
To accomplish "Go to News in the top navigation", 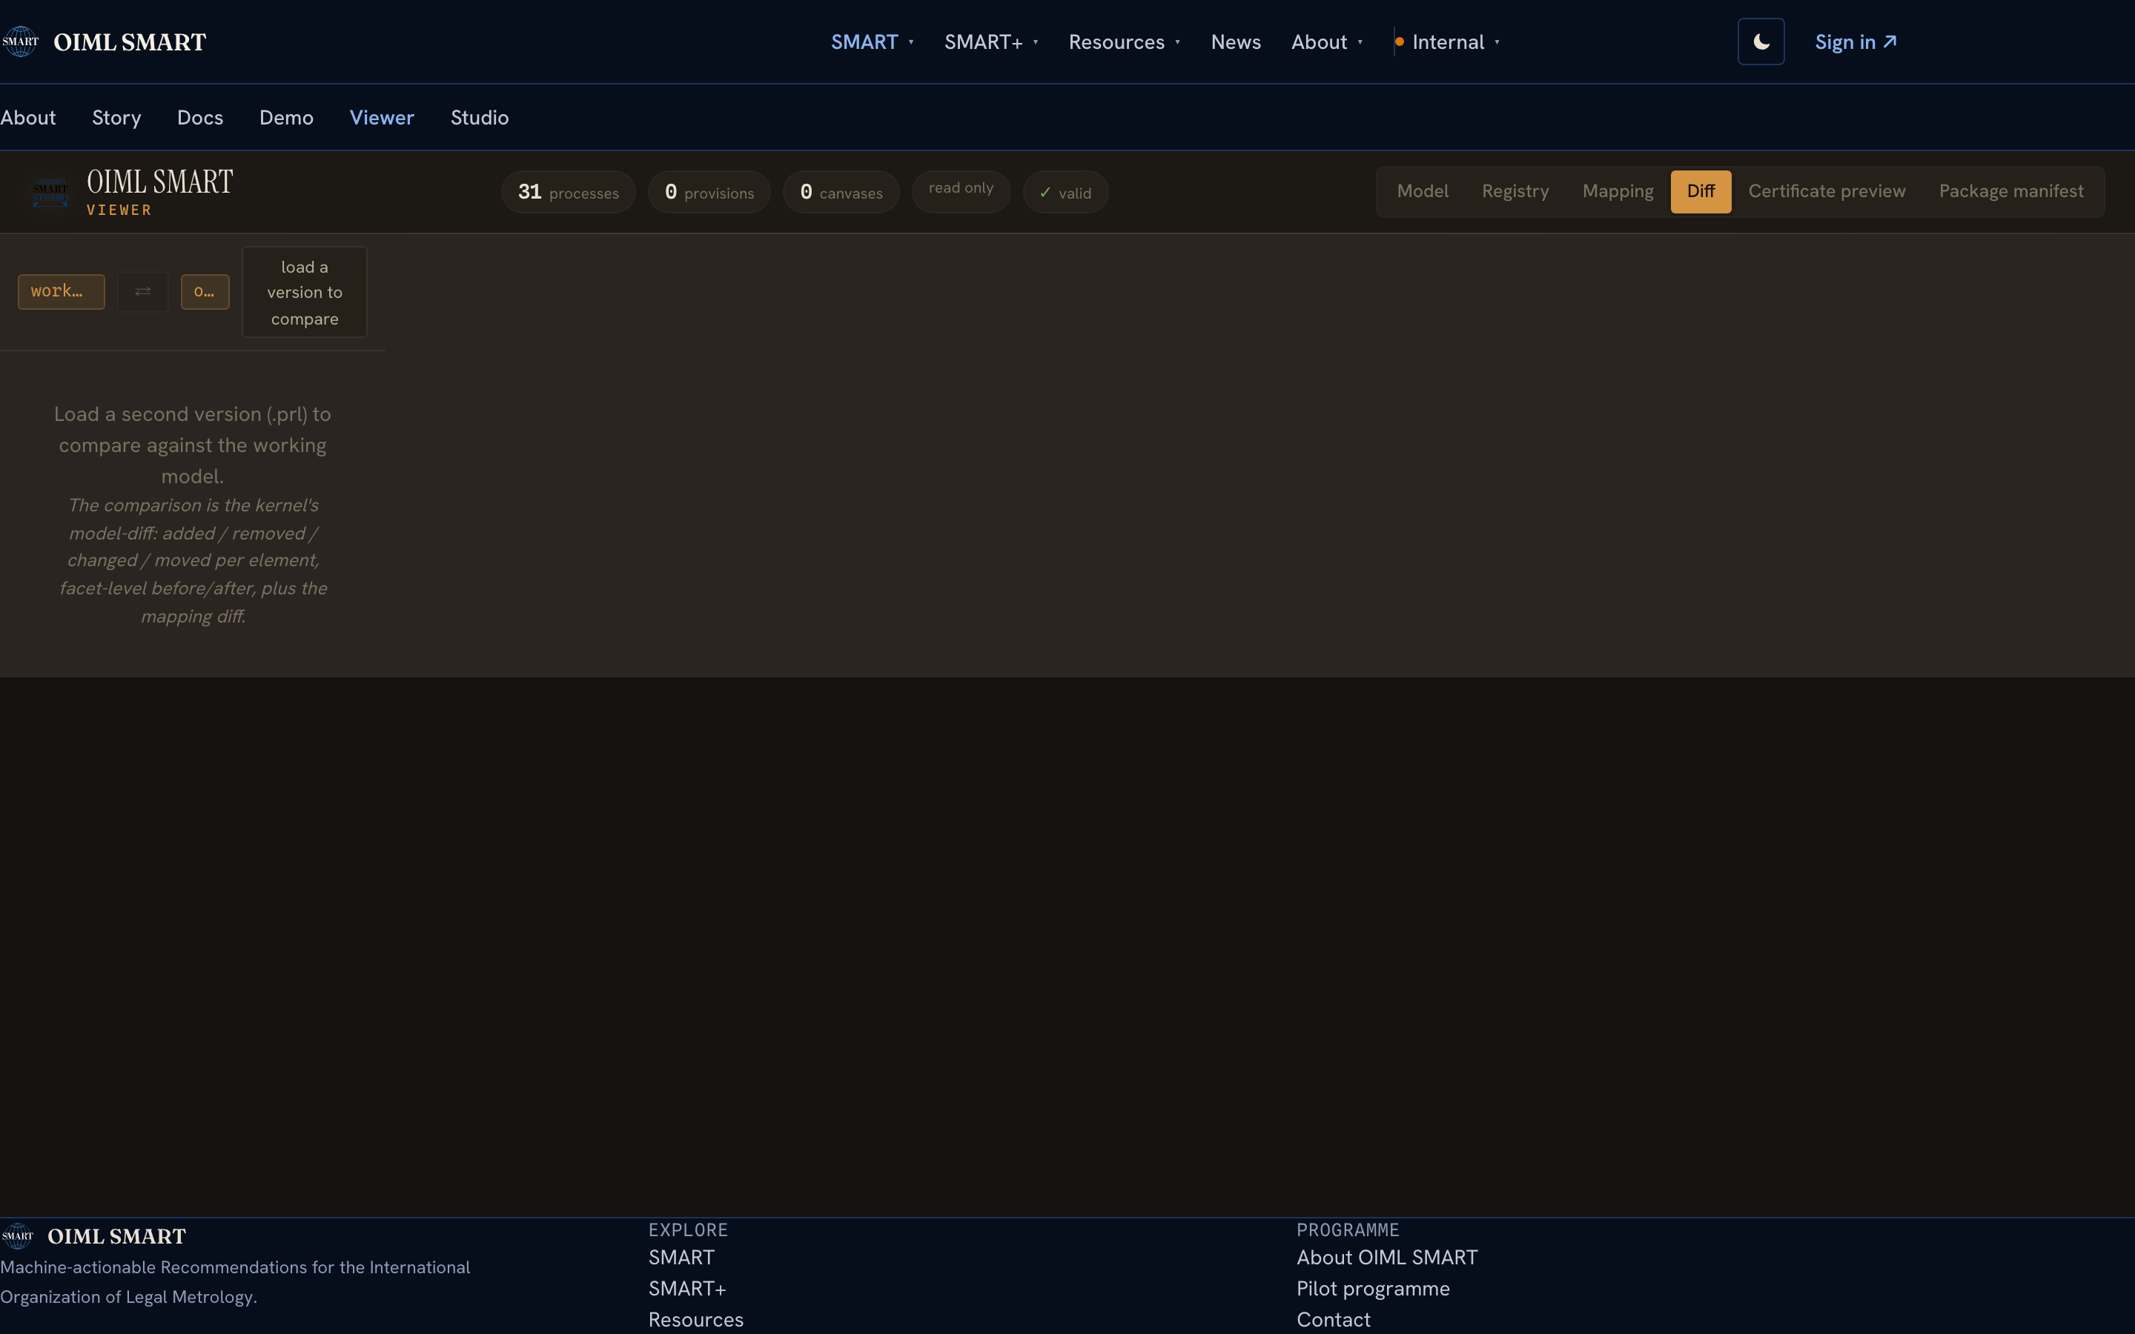I will pos(1236,42).
